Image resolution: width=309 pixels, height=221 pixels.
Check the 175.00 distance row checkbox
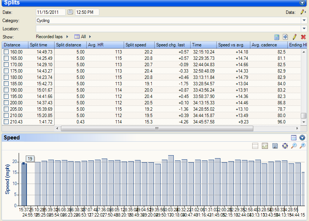point(6,71)
